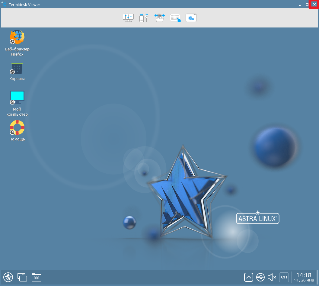
Task: Open the clock showing 14:18
Action: 304,277
